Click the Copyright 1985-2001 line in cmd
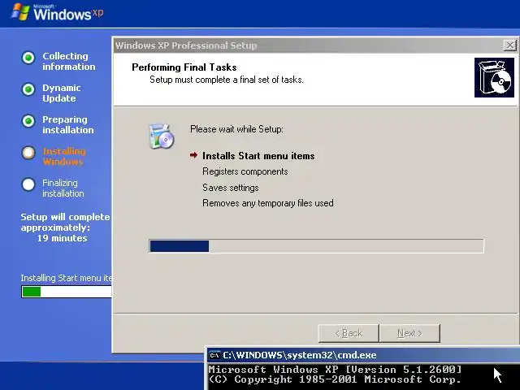The image size is (520, 390). [x=335, y=379]
